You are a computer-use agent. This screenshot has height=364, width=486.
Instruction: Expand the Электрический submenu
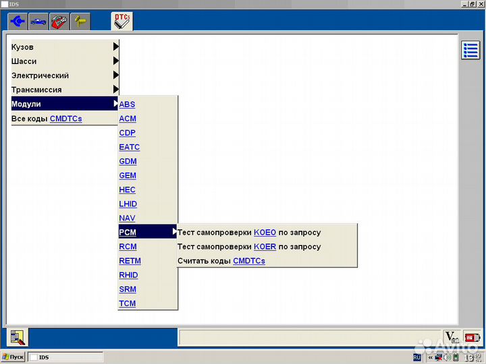click(64, 75)
